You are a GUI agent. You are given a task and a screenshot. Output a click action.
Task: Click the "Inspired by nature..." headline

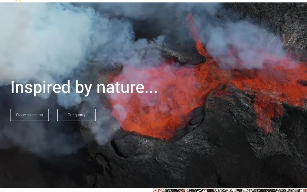84,88
